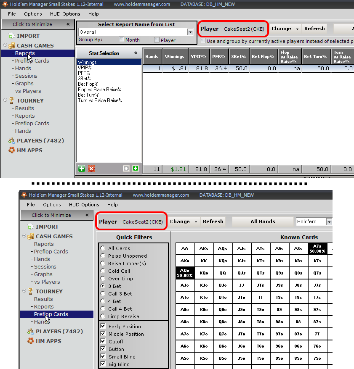Collapse CASH GAMES tree in bottom window
The width and height of the screenshot is (354, 369).
click(x=24, y=236)
